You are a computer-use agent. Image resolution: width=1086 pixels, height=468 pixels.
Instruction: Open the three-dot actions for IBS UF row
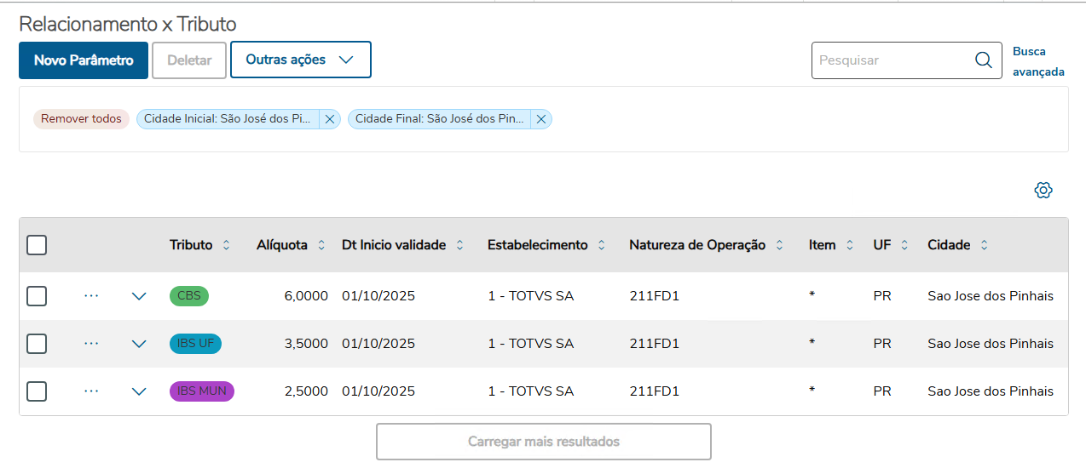coord(91,344)
